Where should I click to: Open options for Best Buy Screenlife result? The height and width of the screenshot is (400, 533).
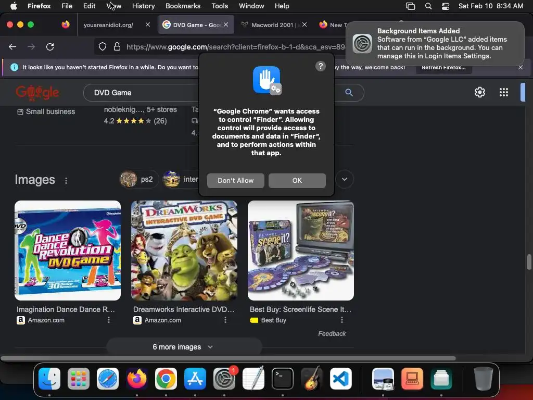[342, 320]
